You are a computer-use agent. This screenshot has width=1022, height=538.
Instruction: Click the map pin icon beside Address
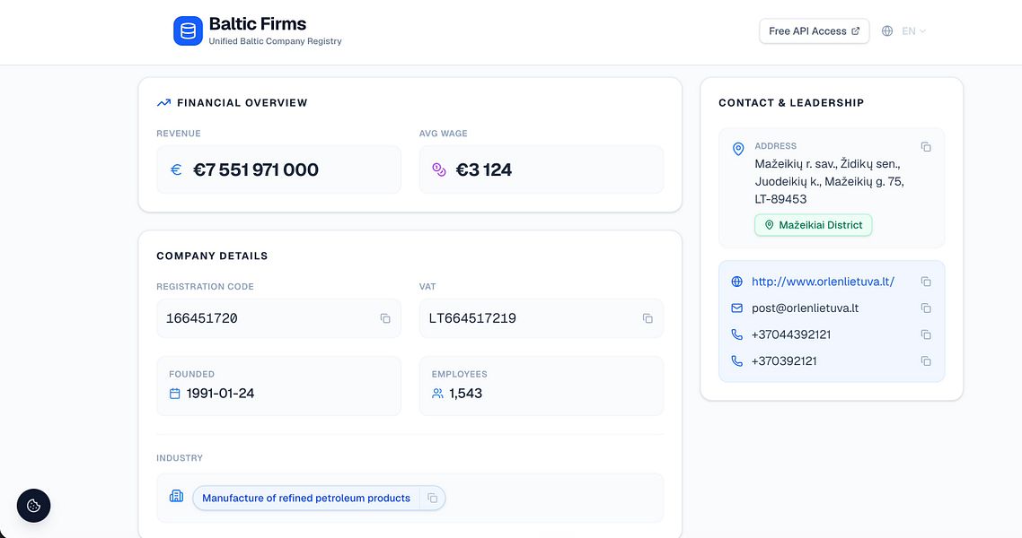coord(738,150)
